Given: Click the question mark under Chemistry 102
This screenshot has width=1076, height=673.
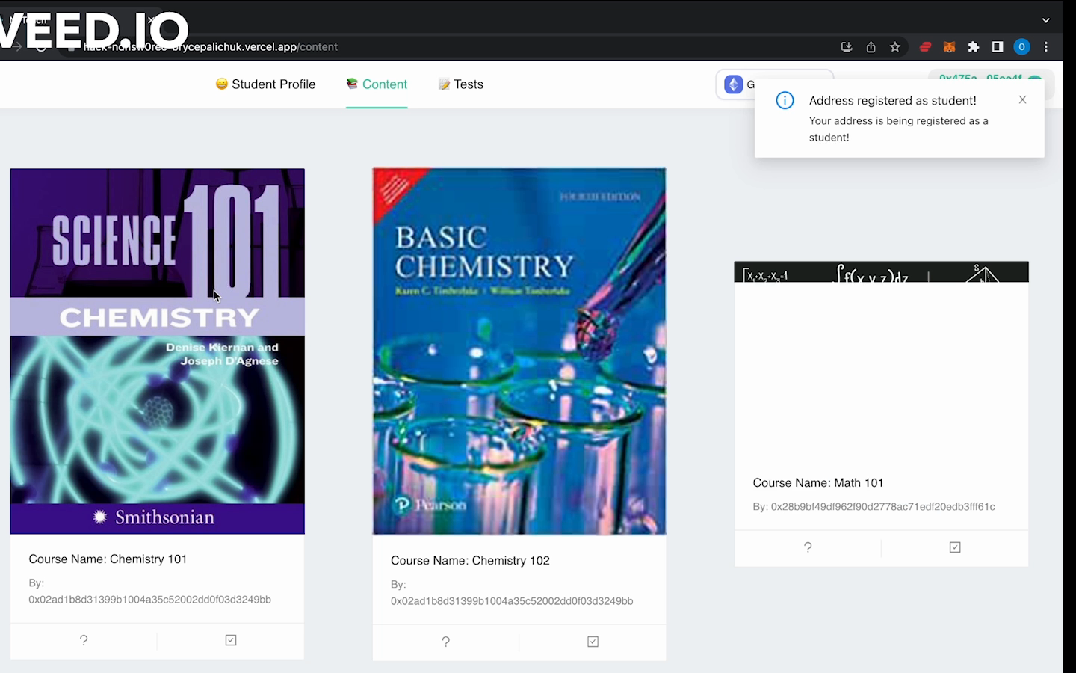Looking at the screenshot, I should (446, 642).
